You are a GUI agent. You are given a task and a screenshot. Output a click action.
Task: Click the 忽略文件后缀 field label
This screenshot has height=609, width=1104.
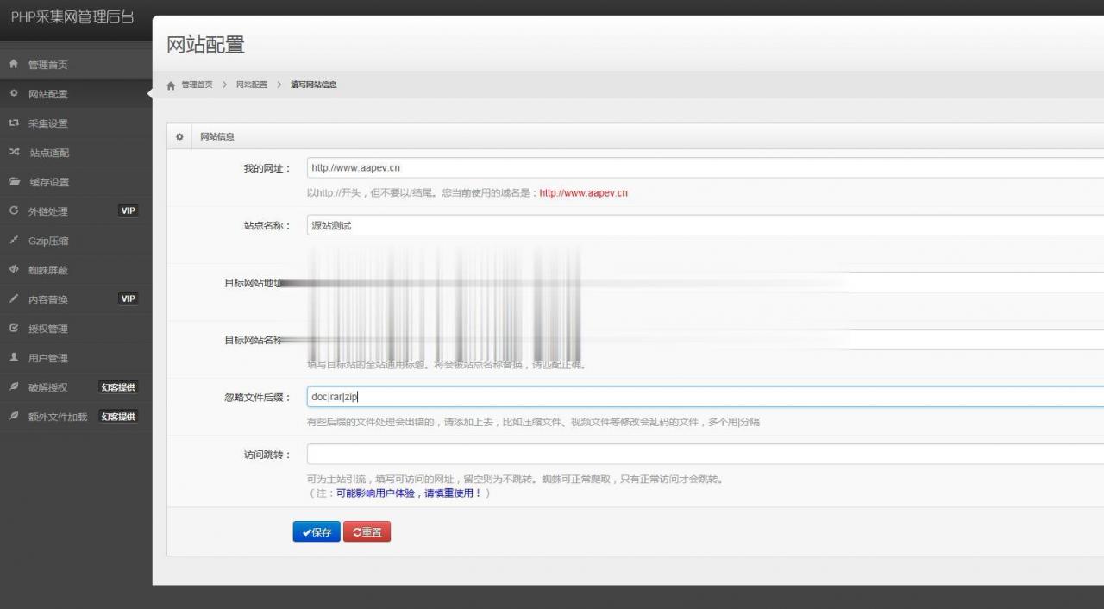(x=258, y=398)
